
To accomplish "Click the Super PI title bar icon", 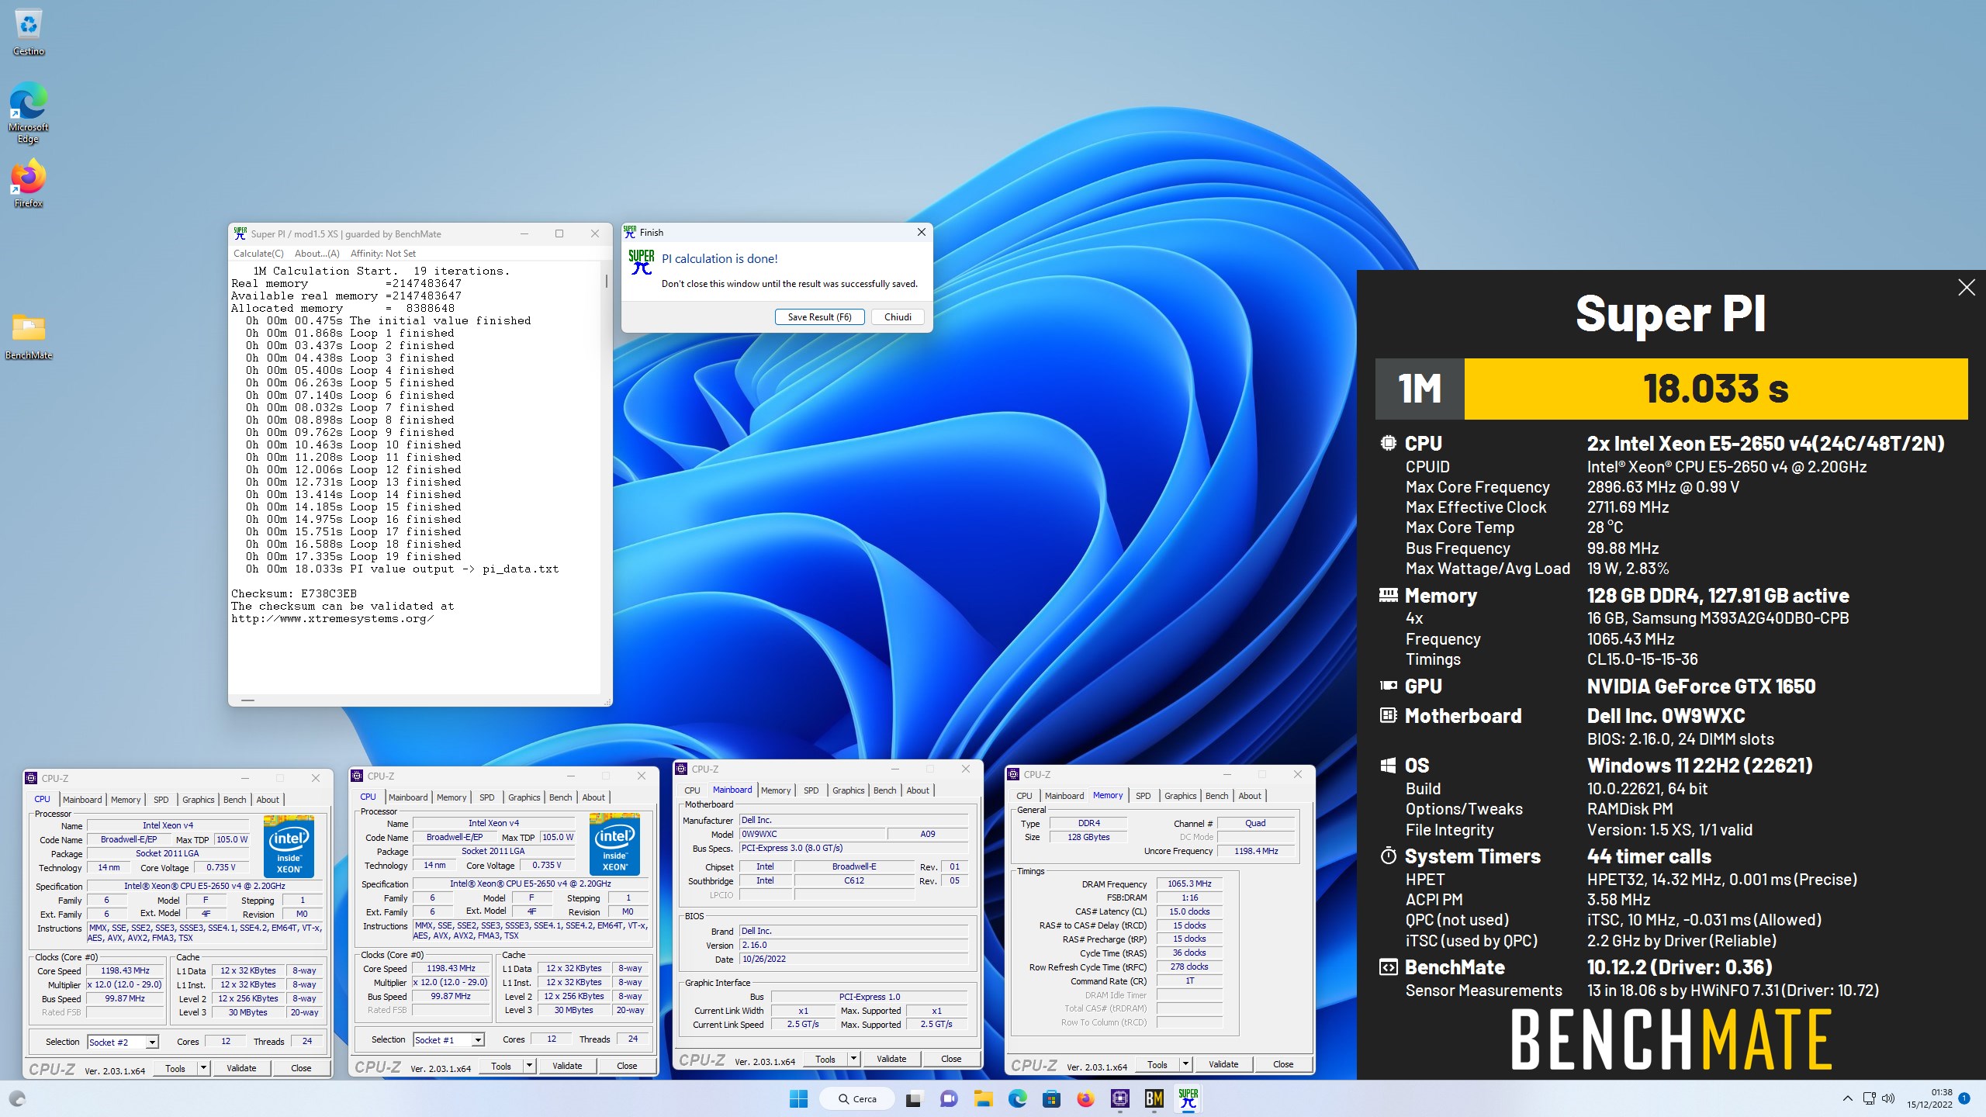I will coord(240,233).
